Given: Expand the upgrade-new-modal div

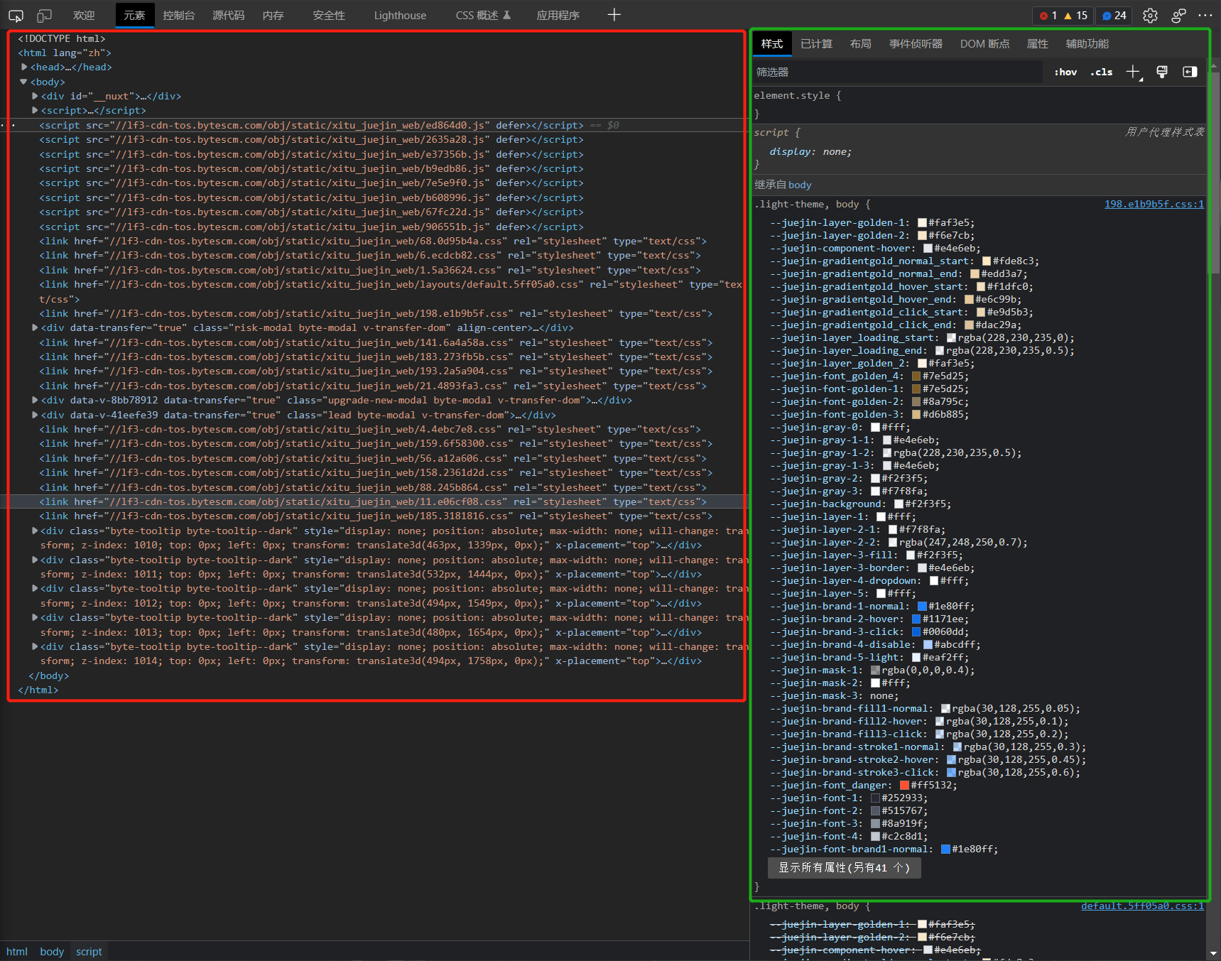Looking at the screenshot, I should tap(35, 400).
